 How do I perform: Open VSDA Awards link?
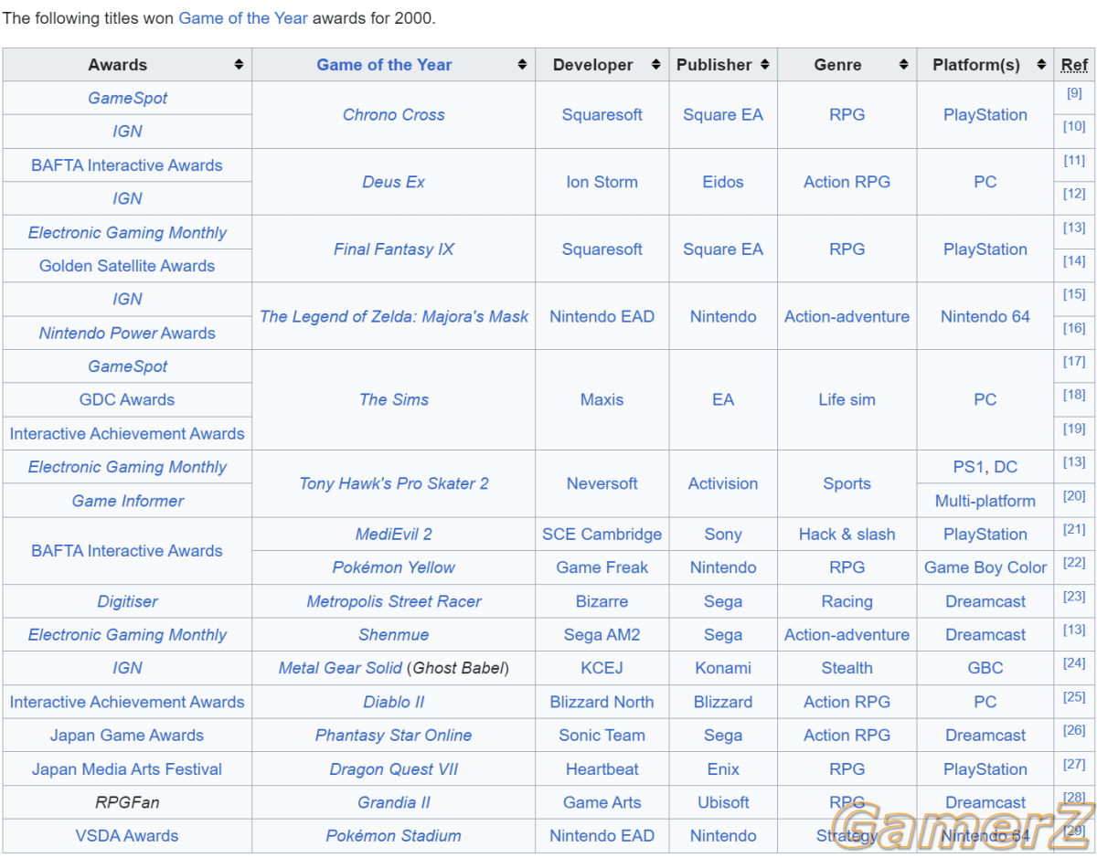click(x=127, y=836)
